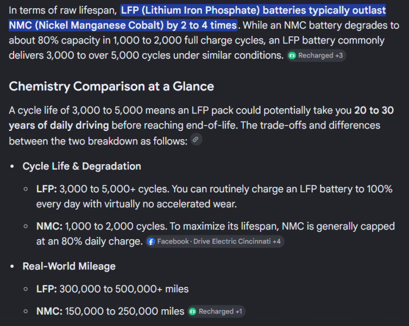The image size is (409, 326).
Task: Click the 'Real-World Mileage' bullet heading
Action: click(x=69, y=266)
